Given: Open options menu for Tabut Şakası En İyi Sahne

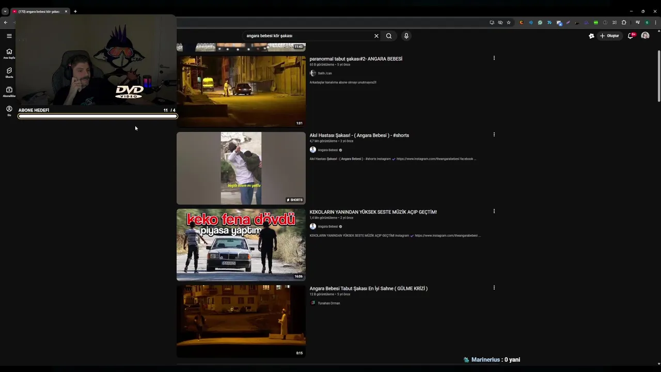Looking at the screenshot, I should point(494,287).
